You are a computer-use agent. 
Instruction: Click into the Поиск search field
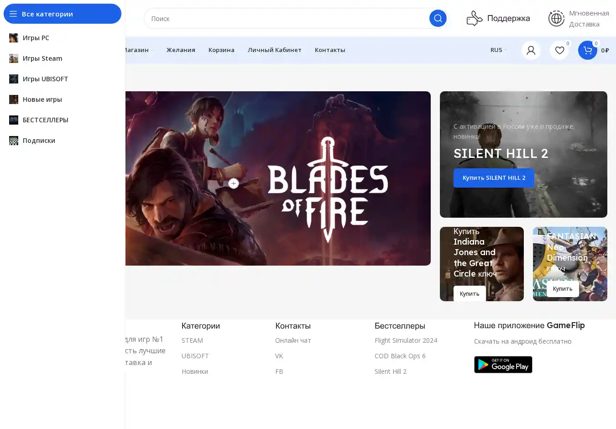pyautogui.click(x=287, y=19)
